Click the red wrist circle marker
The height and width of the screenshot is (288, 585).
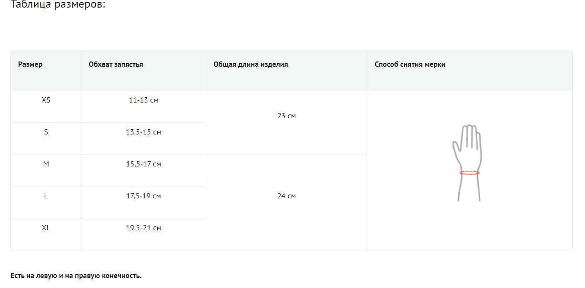(x=469, y=173)
